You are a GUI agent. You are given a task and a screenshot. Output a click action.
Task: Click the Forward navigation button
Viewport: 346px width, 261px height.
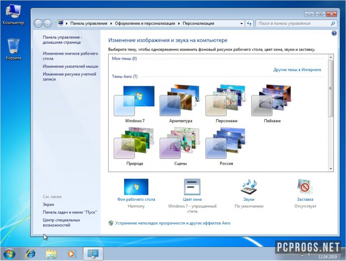pos(48,23)
